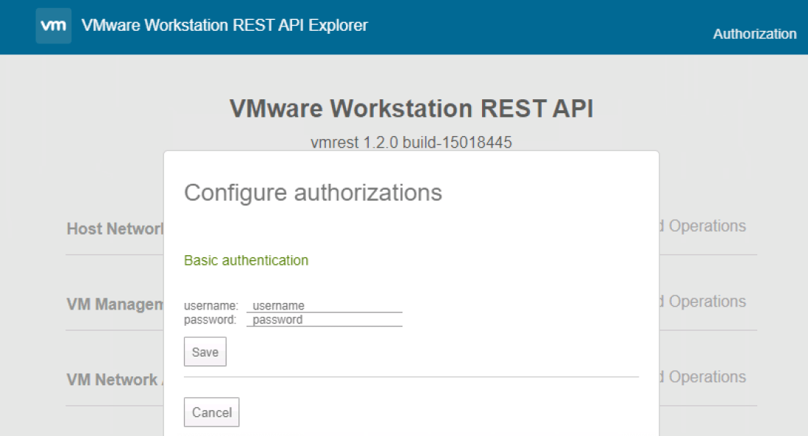Dismiss the dialog with Cancel button
This screenshot has height=436, width=808.
[211, 412]
